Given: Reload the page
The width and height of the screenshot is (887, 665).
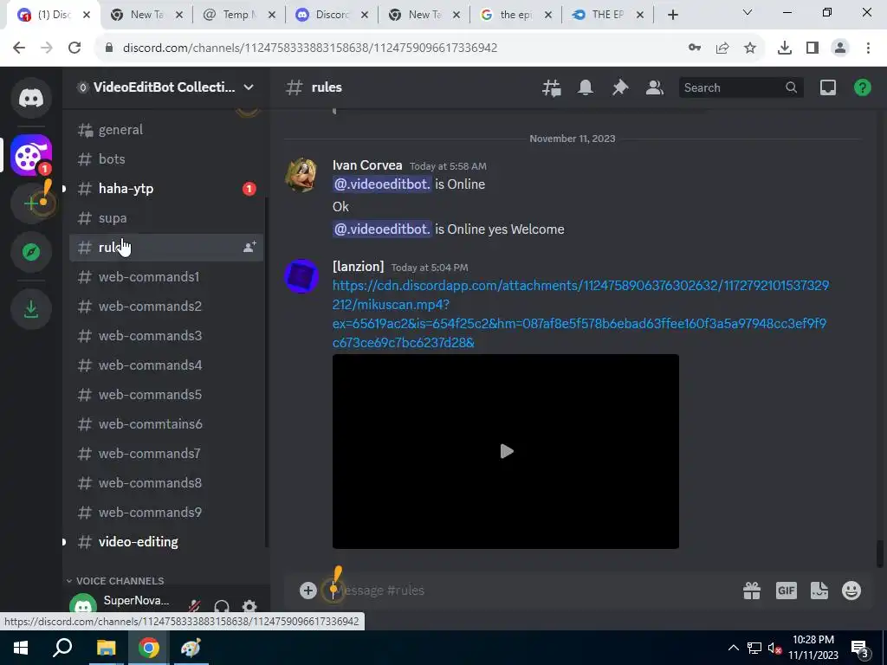Looking at the screenshot, I should click(x=74, y=48).
